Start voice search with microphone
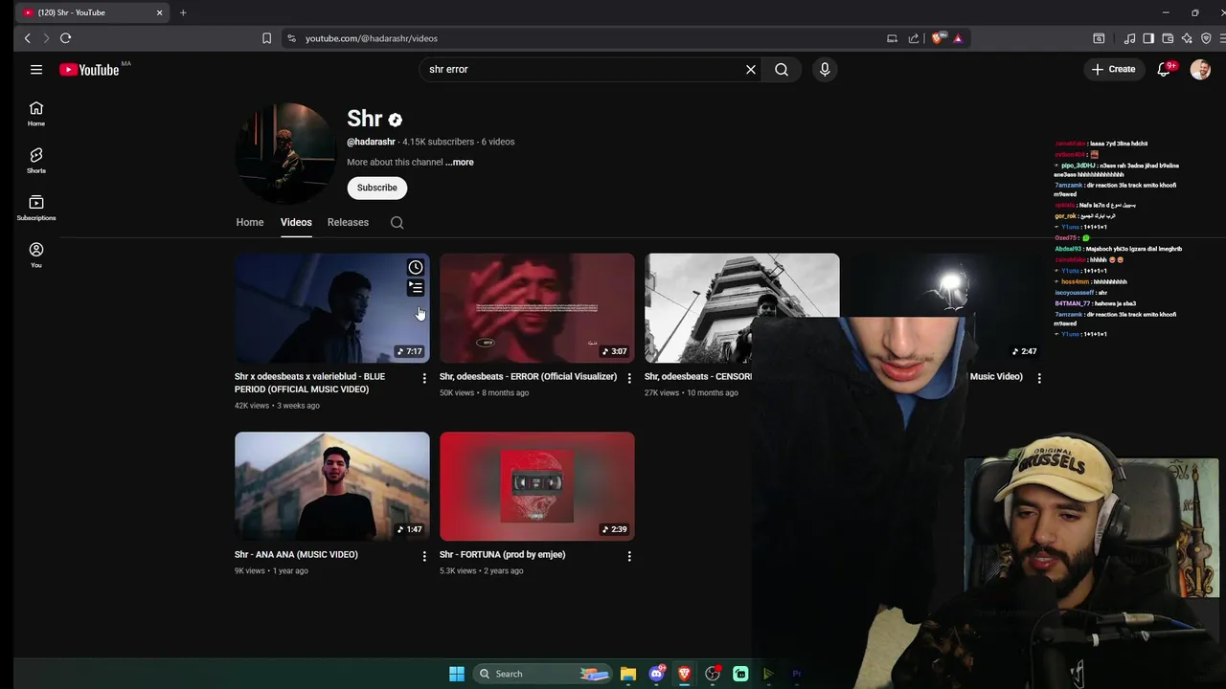Screen dimensions: 1226x689 click(825, 69)
